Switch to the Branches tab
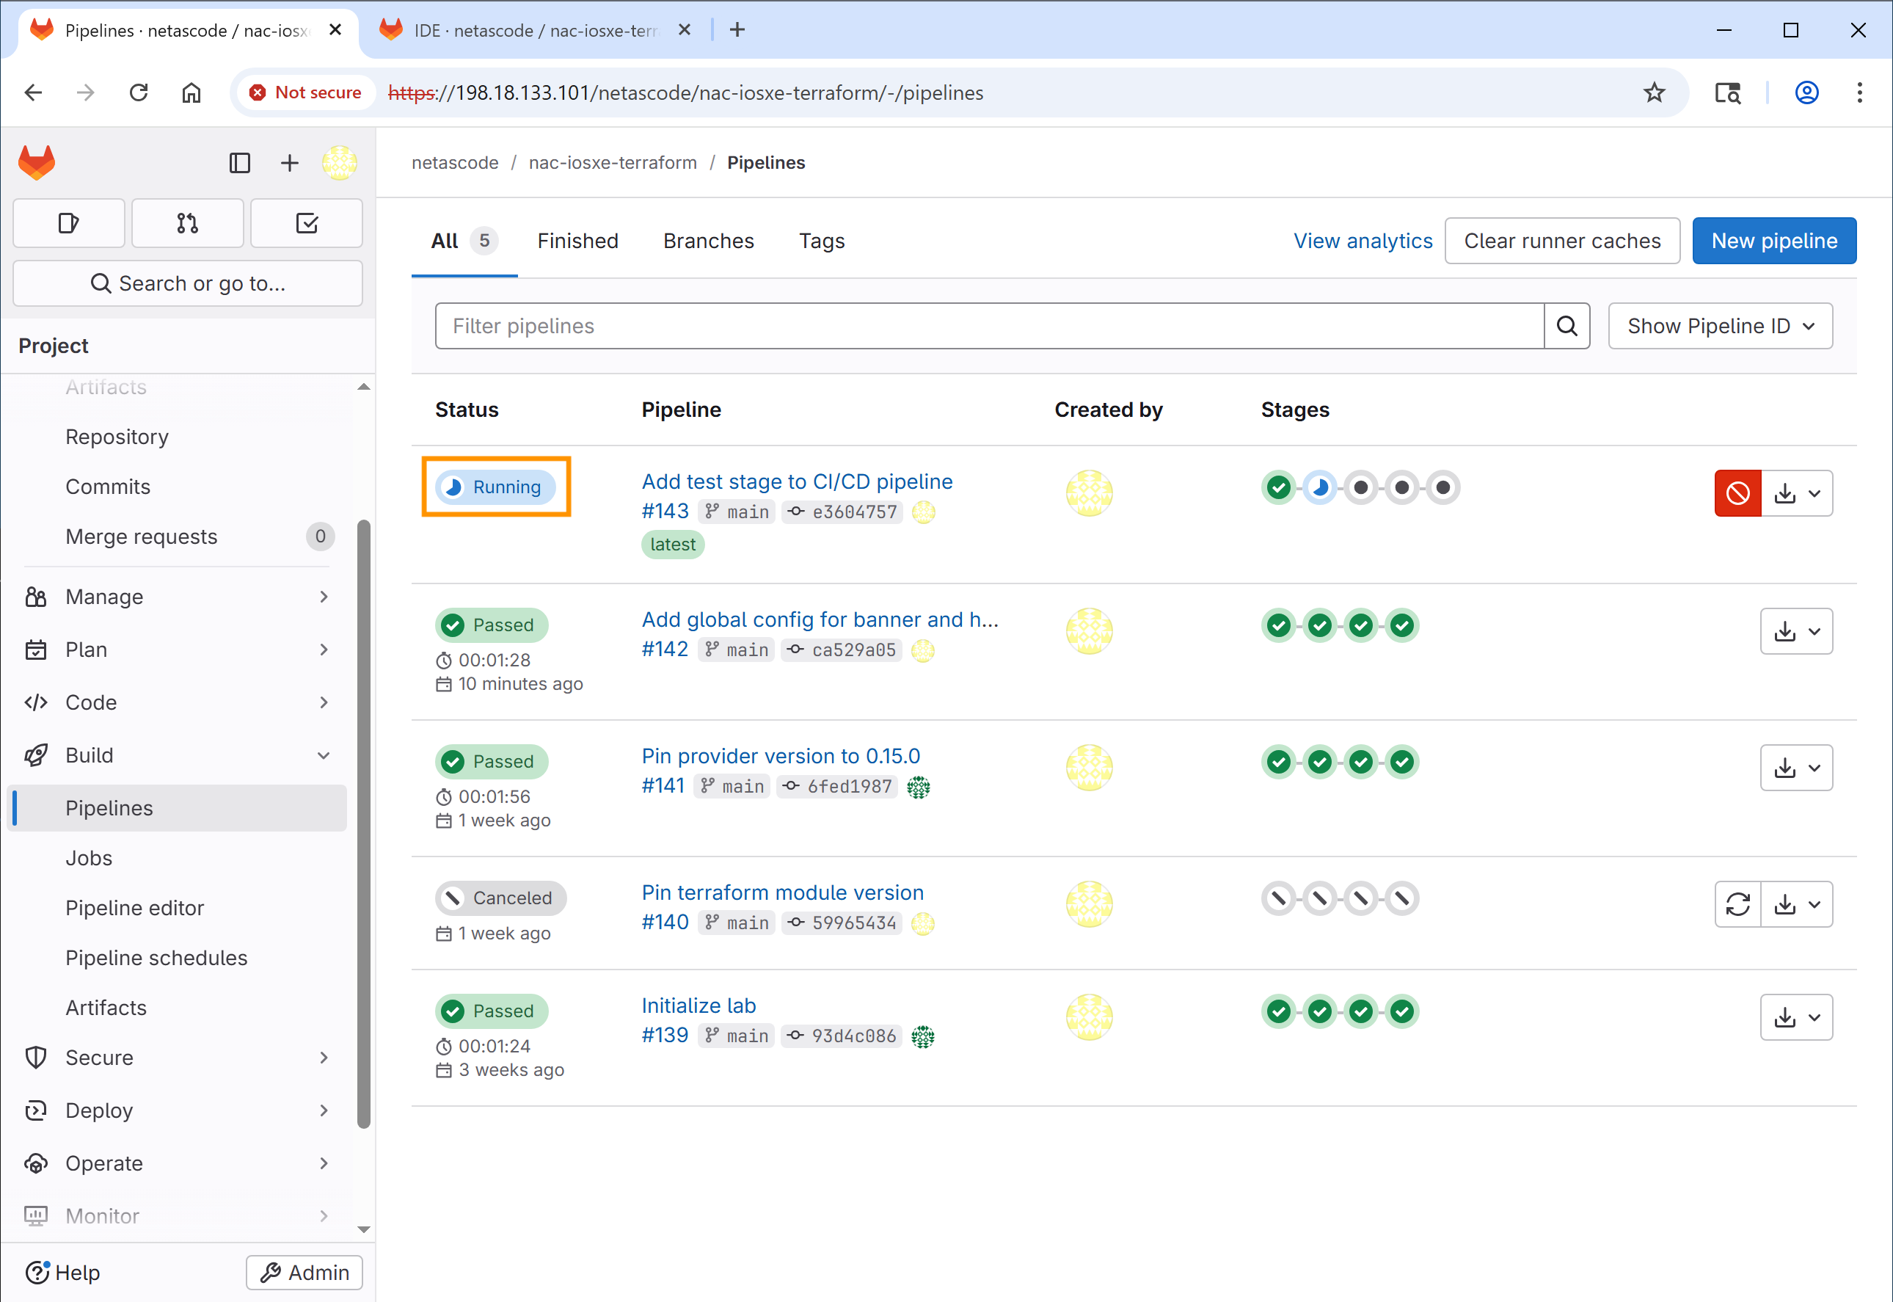1893x1302 pixels. pyautogui.click(x=708, y=241)
